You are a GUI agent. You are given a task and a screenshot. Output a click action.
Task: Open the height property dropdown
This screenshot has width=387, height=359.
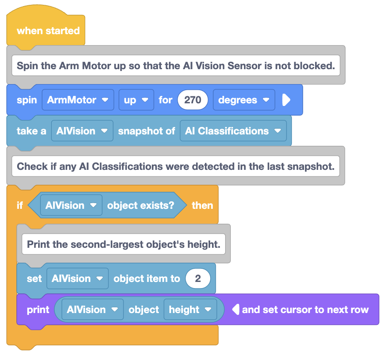(x=190, y=310)
